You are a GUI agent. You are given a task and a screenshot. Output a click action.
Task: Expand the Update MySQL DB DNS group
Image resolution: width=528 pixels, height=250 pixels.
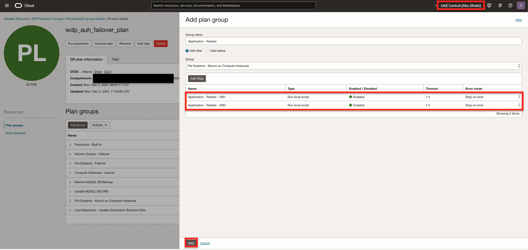[70, 192]
